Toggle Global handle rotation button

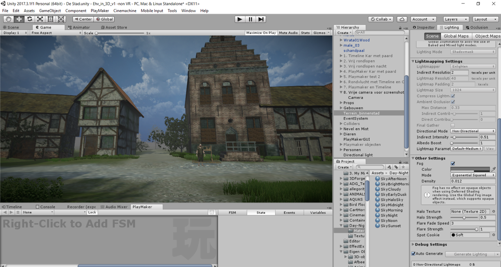[105, 19]
